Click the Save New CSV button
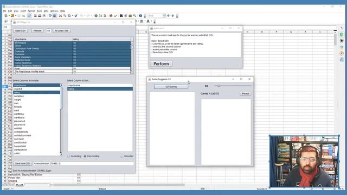The width and height of the screenshot is (347, 195). [22, 164]
